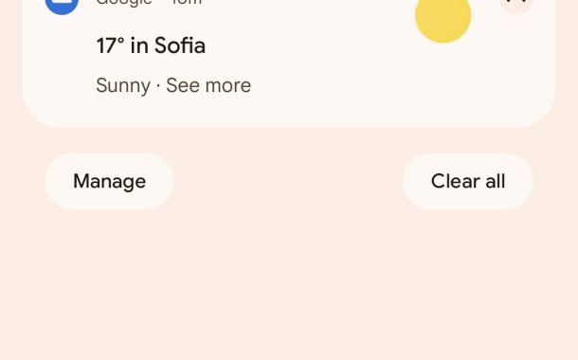Image resolution: width=578 pixels, height=360 pixels.
Task: Tap the blank space between Manage and Clear all
Action: point(288,181)
